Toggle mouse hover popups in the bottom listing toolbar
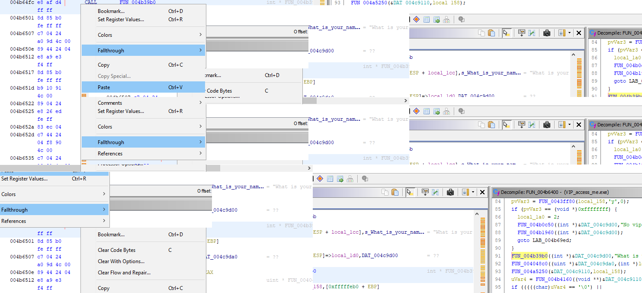Viewport: 642px width, 293px height. coord(409,192)
